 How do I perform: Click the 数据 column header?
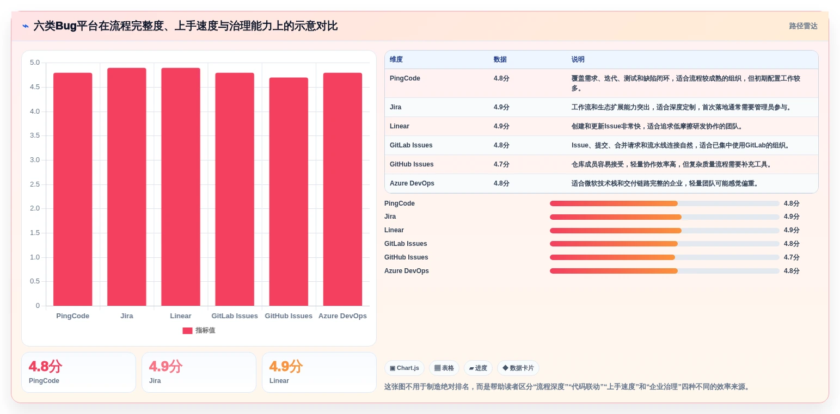point(500,60)
